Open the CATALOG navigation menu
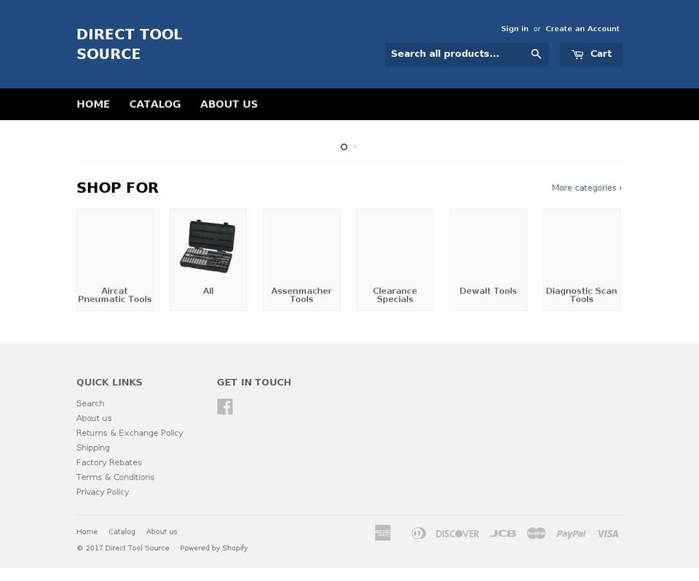 (x=155, y=103)
